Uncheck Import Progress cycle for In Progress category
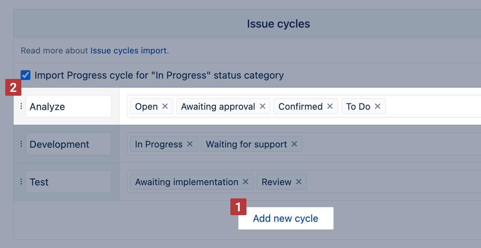 pos(26,75)
